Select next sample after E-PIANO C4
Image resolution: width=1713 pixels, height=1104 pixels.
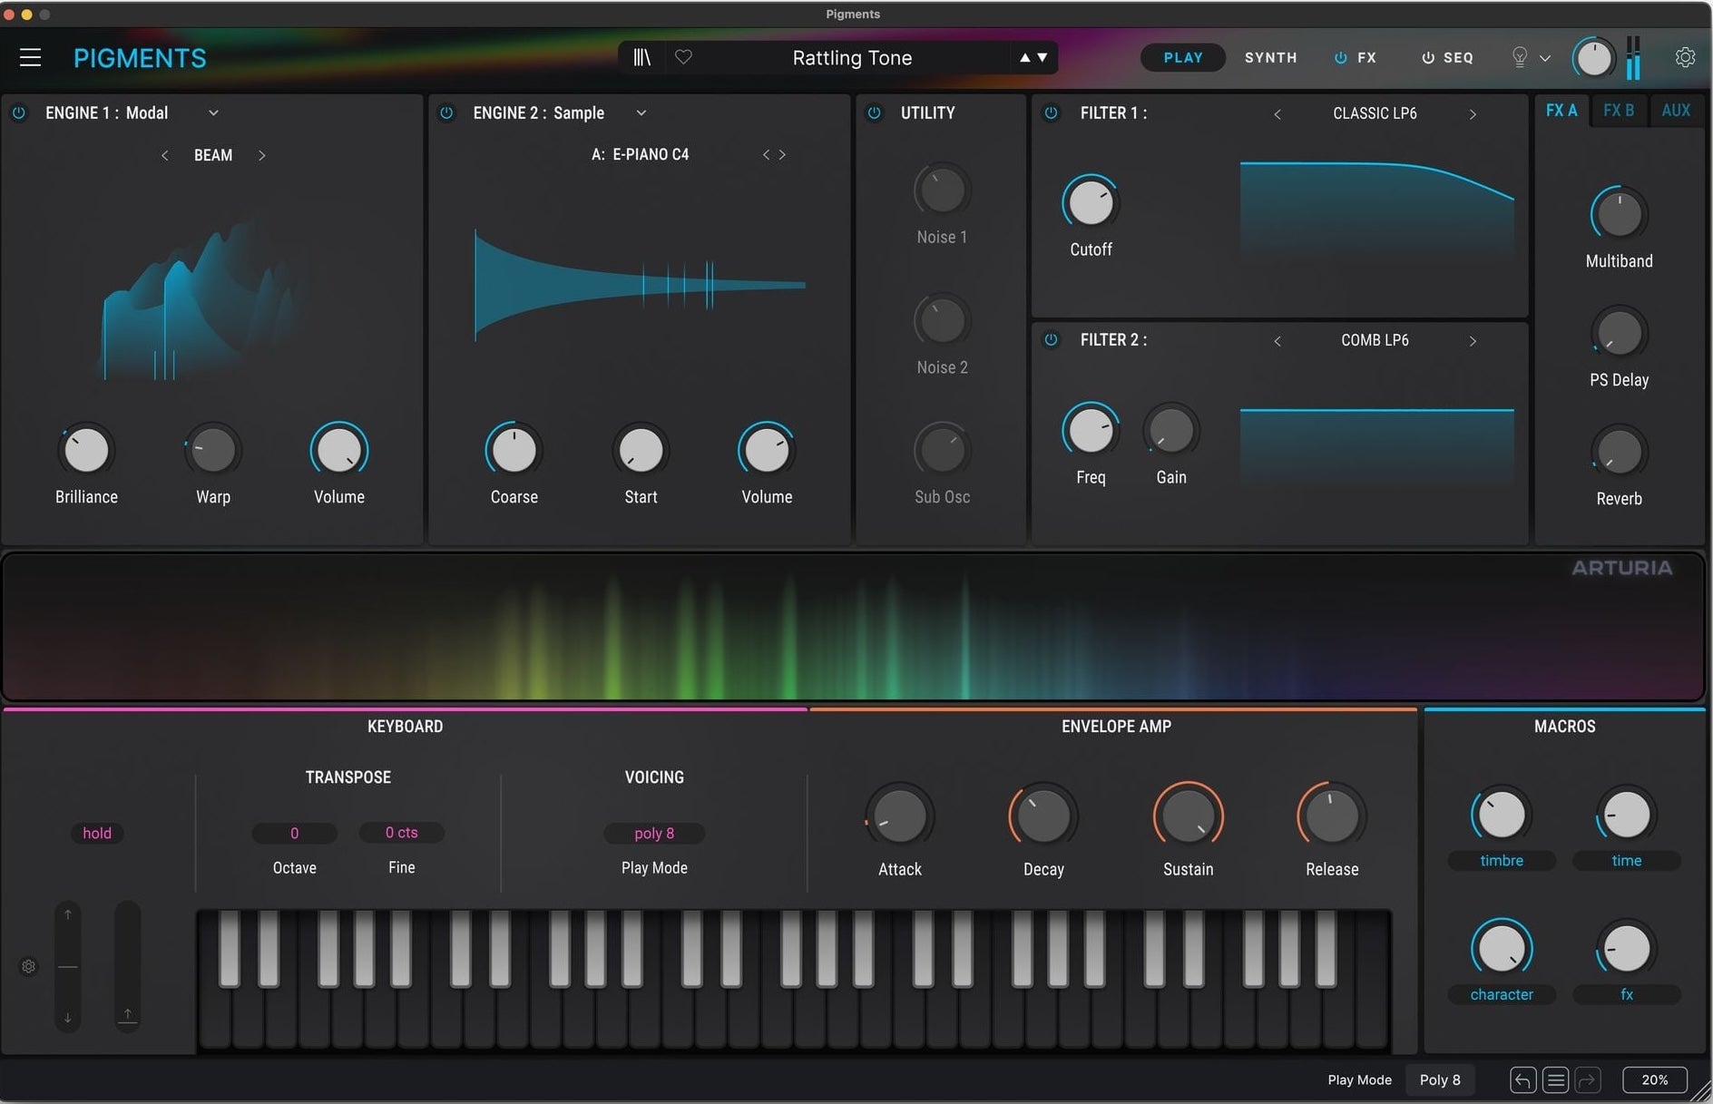[x=782, y=155]
